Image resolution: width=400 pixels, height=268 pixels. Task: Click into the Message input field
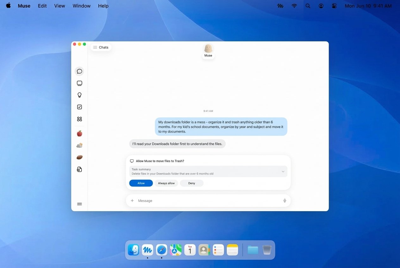pos(208,201)
